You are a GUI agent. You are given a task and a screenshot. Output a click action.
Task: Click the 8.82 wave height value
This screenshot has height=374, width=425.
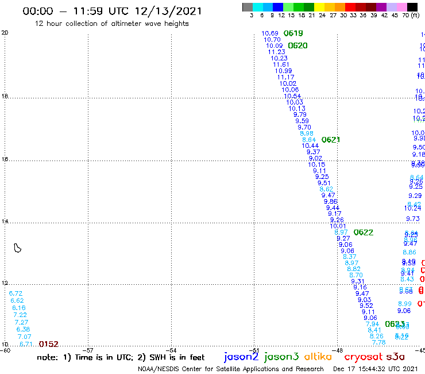pyautogui.click(x=354, y=269)
